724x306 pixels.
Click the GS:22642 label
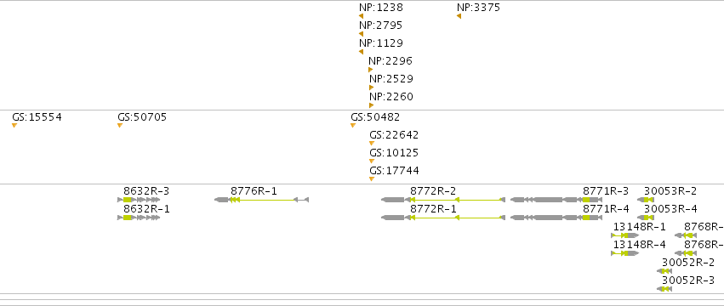[x=394, y=135]
